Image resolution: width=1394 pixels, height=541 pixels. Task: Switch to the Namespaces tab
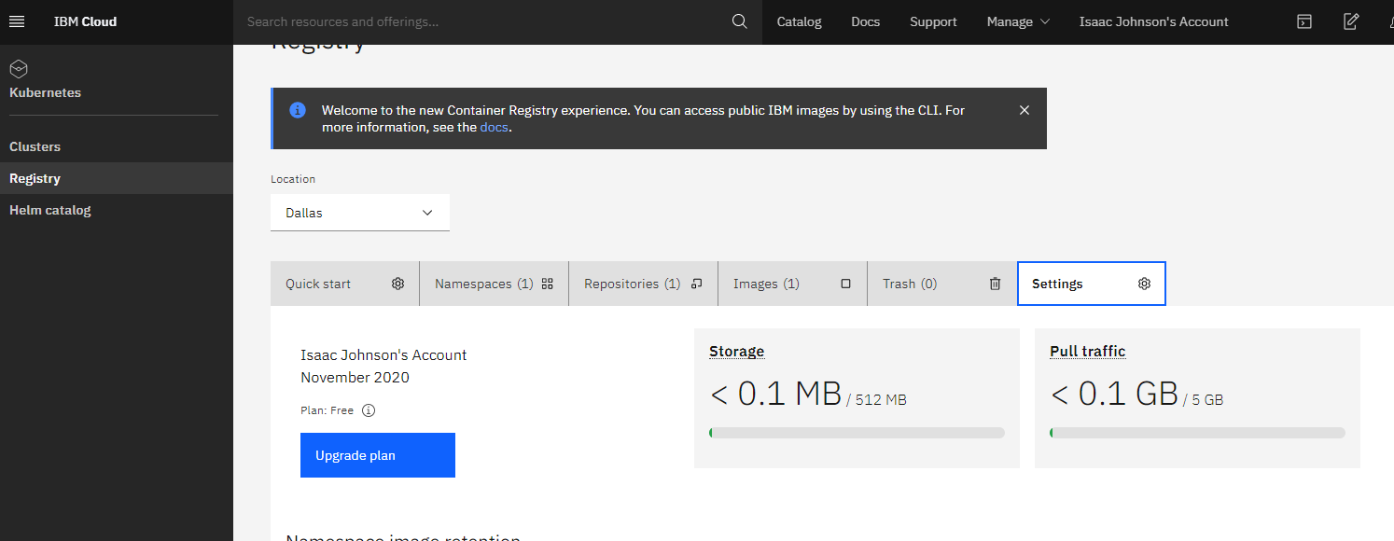tap(495, 284)
